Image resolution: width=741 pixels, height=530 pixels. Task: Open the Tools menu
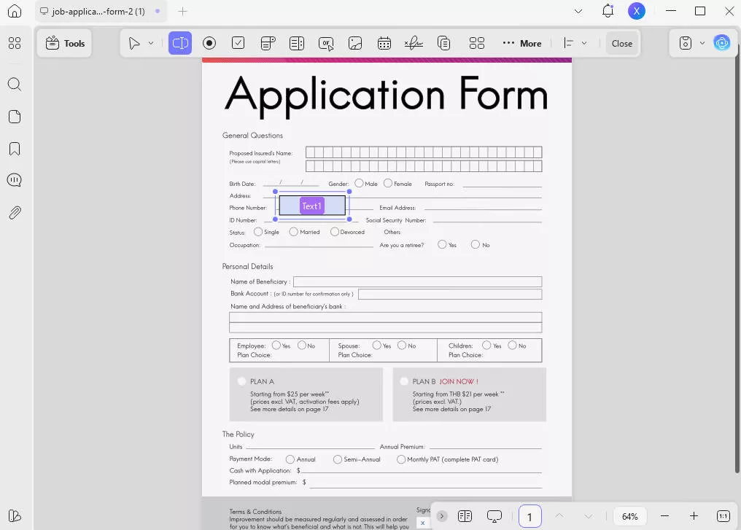pos(64,43)
